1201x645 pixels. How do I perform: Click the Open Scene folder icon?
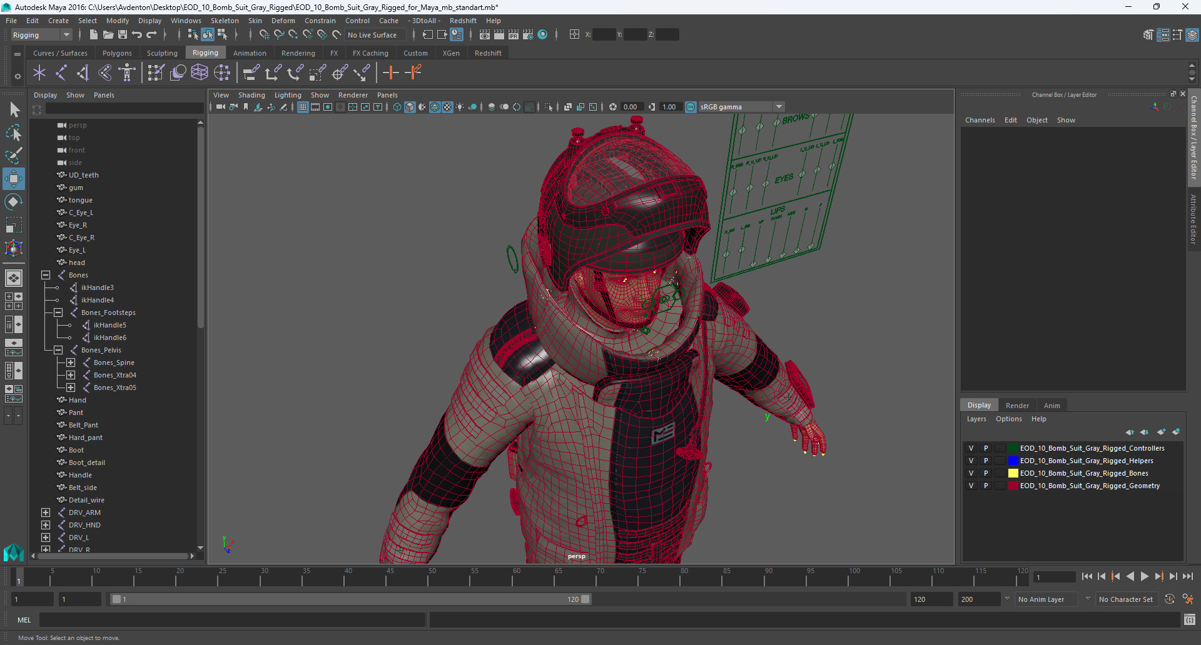(x=108, y=35)
